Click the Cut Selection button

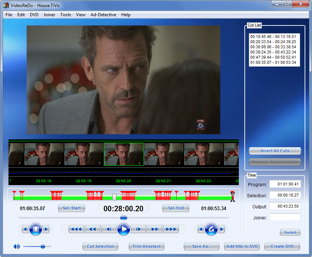pyautogui.click(x=100, y=246)
